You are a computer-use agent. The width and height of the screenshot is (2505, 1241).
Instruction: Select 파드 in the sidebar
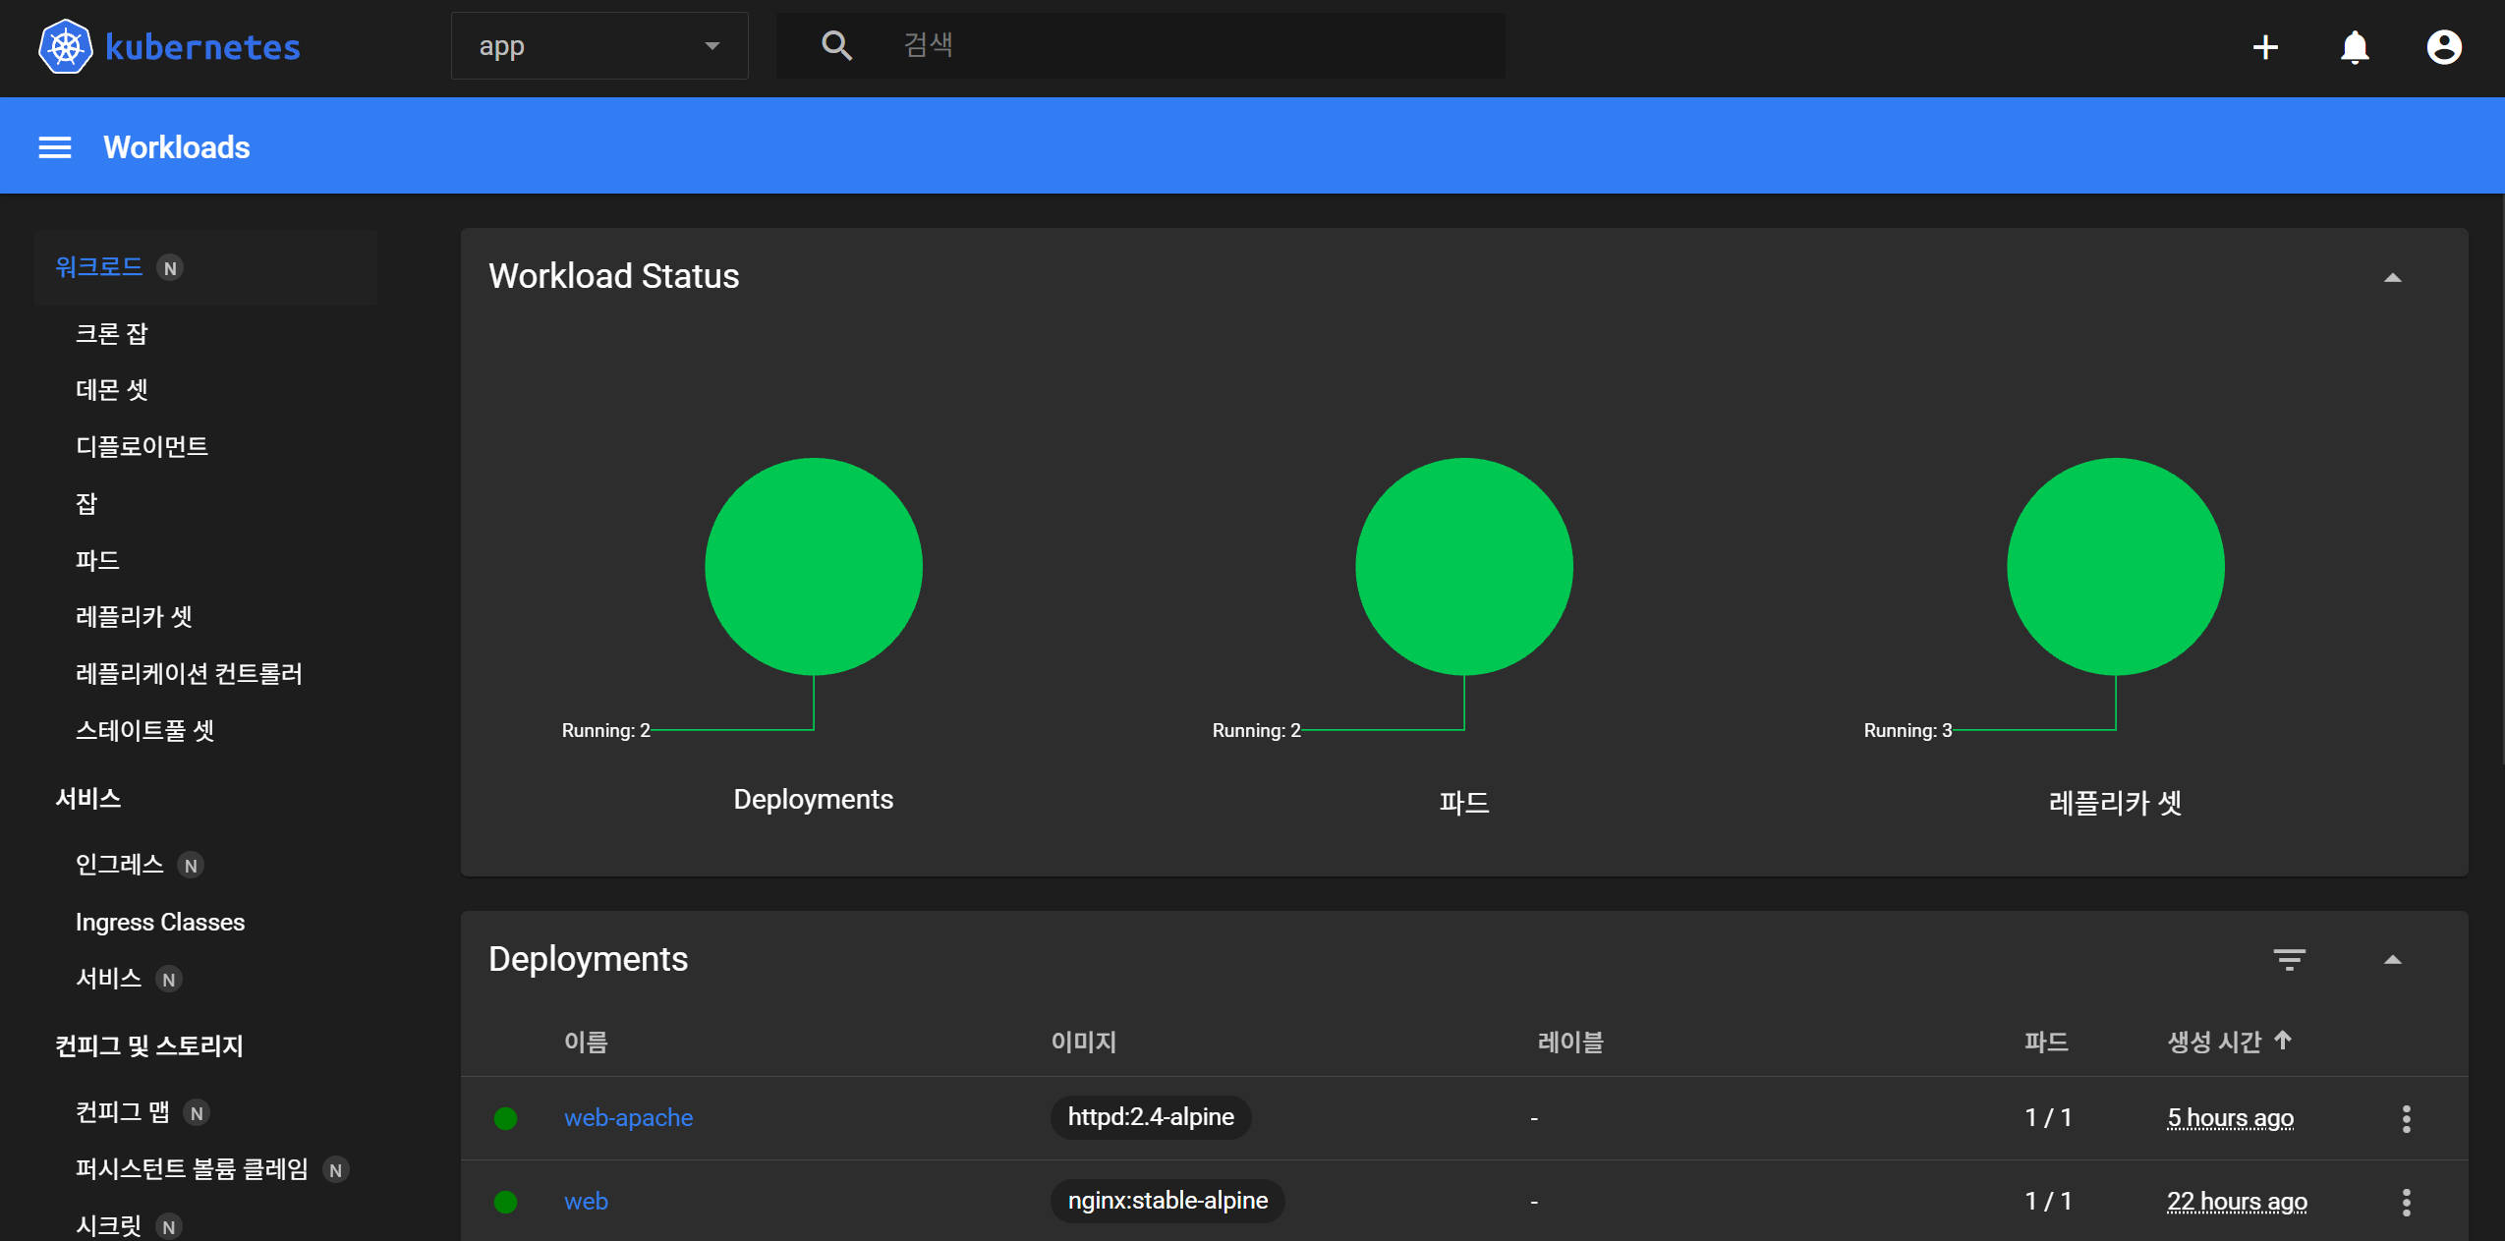pyautogui.click(x=97, y=561)
